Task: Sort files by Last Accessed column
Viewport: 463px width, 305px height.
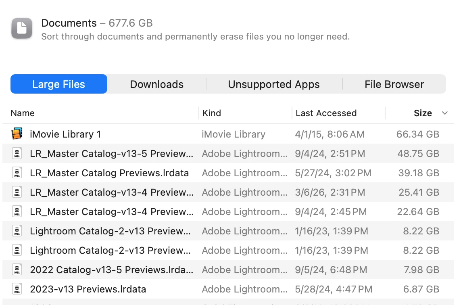Action: tap(326, 113)
